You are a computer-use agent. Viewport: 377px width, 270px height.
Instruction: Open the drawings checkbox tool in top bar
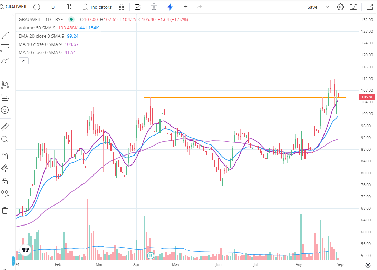[137, 7]
